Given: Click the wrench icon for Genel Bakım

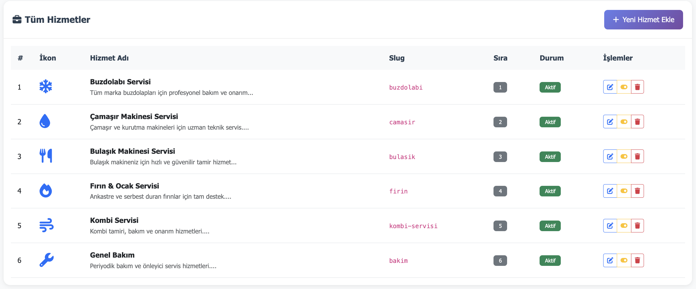Looking at the screenshot, I should point(46,260).
